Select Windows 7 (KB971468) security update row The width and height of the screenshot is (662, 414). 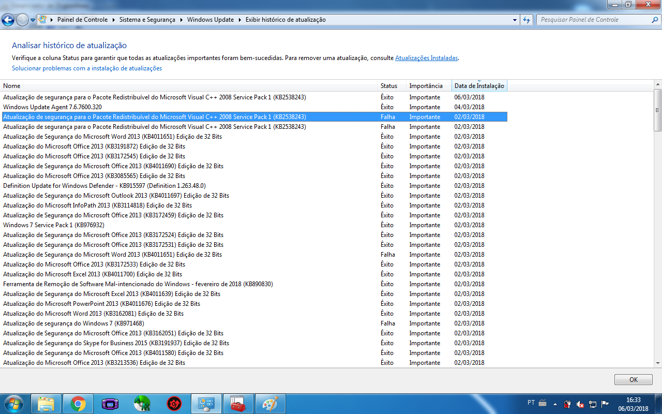254,323
